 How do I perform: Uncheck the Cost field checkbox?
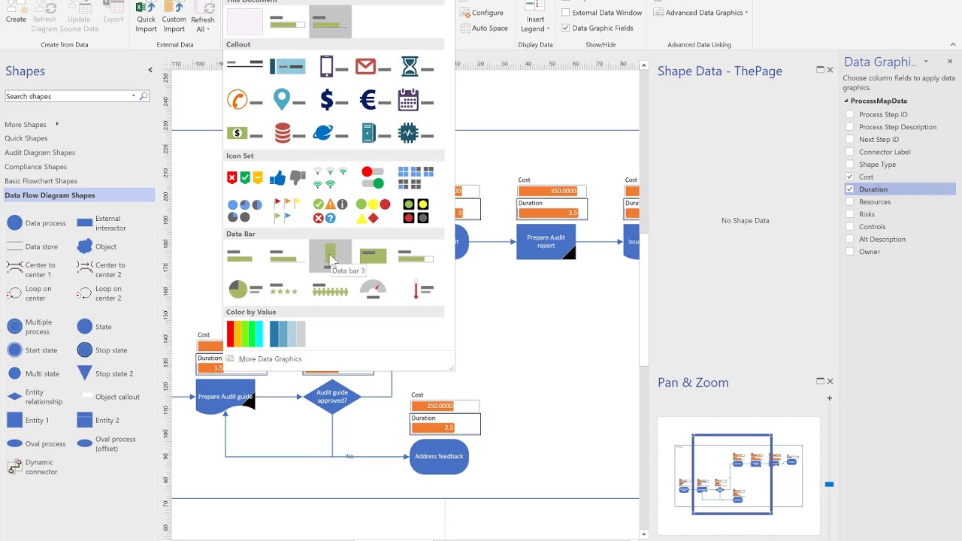coord(850,177)
